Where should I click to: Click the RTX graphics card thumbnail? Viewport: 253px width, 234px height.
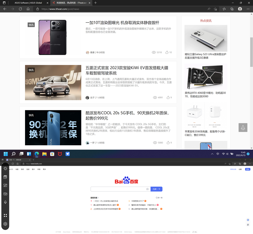206,77
